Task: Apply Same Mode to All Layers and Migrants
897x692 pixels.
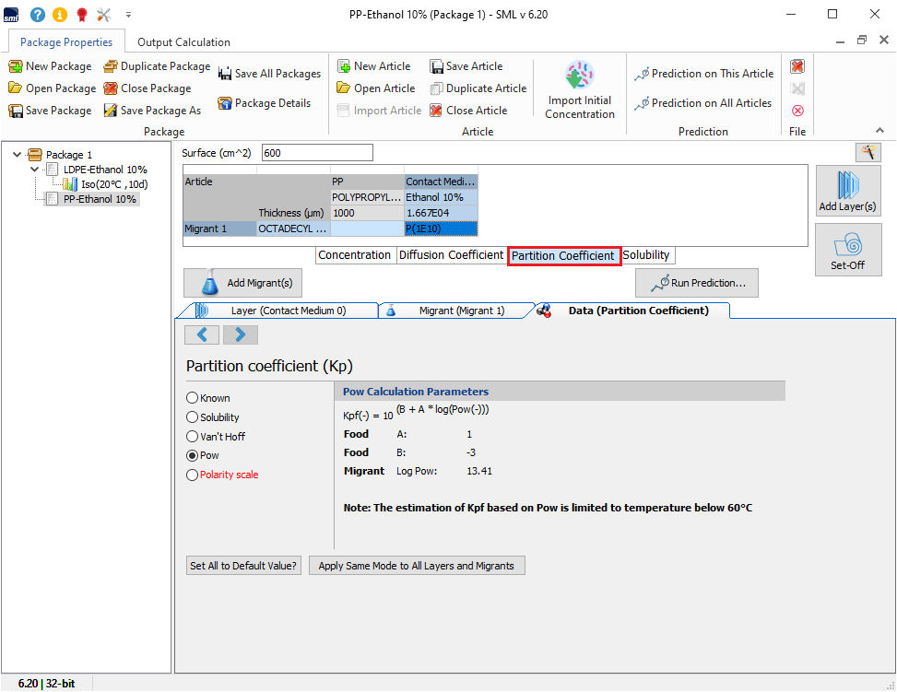Action: [x=417, y=565]
